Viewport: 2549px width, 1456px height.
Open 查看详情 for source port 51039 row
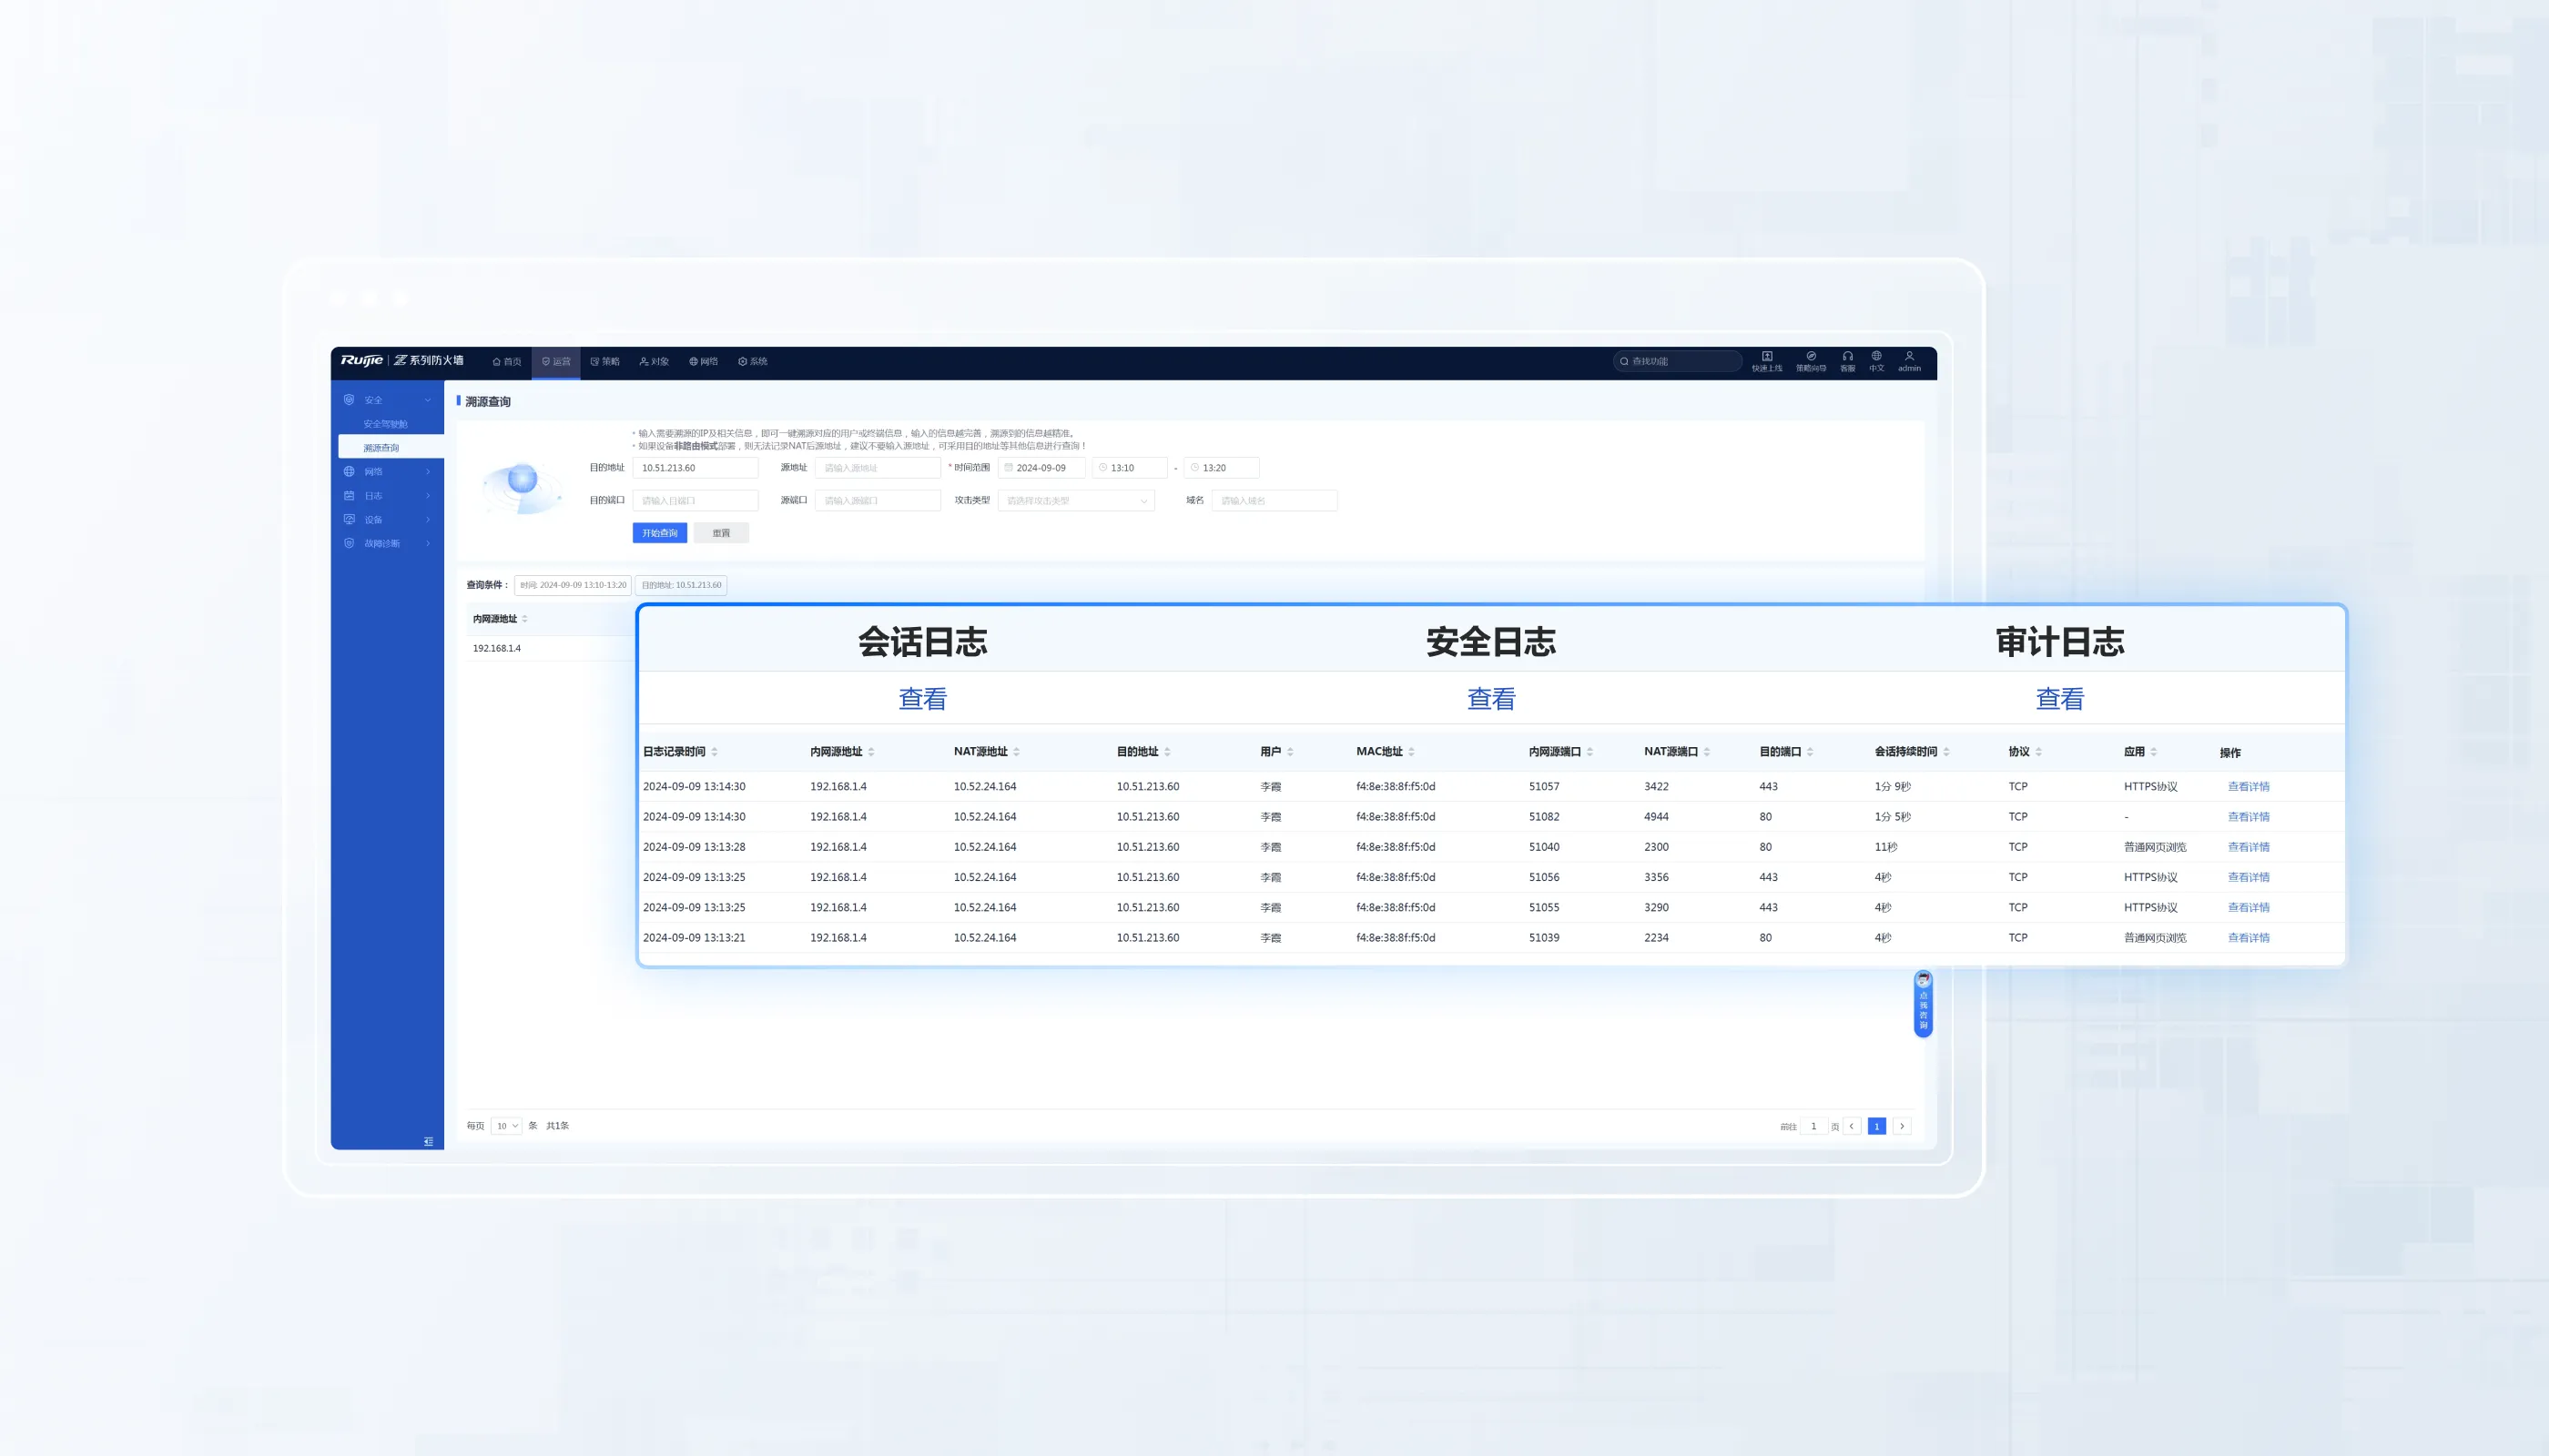[2248, 938]
